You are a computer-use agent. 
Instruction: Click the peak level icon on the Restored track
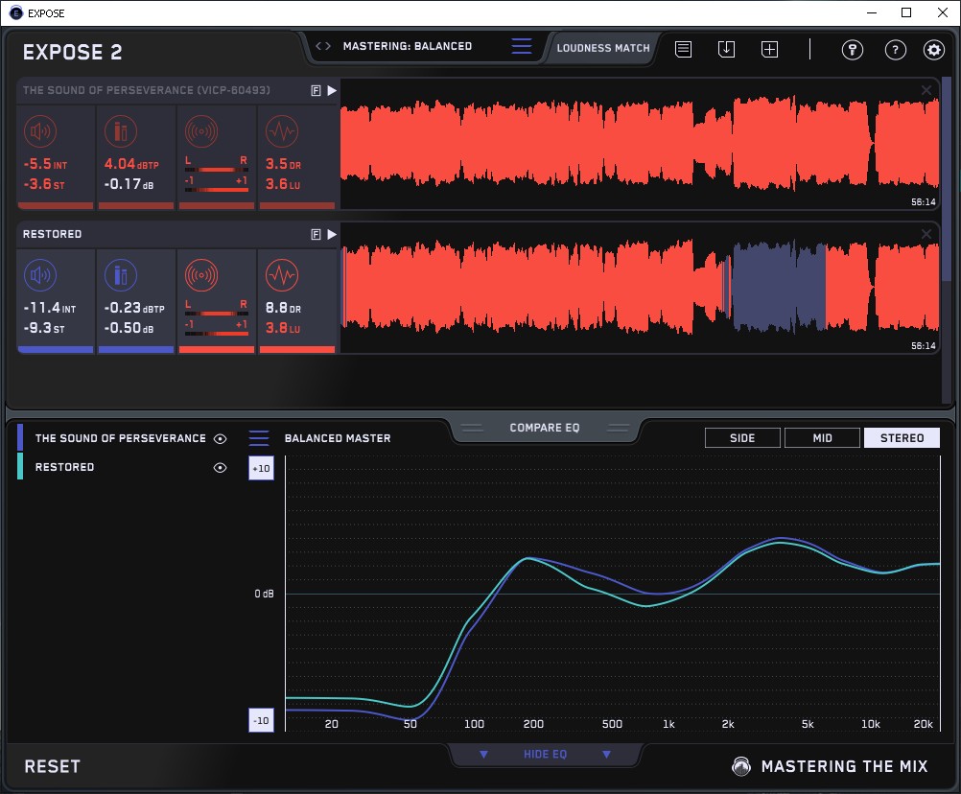(x=120, y=276)
